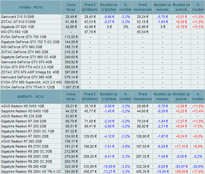Select Gigabyte Radeon R9 285 OC 2GB
This screenshot has width=205, height=174.
tap(26, 161)
